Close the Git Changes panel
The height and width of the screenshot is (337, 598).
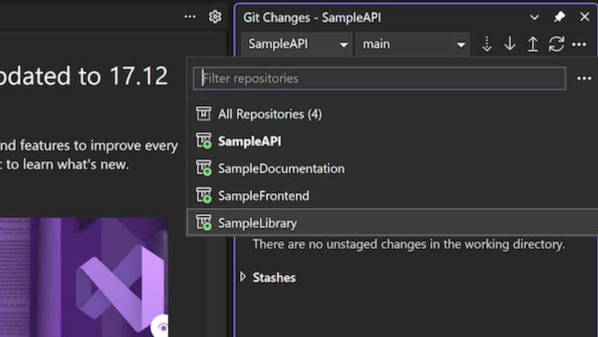(584, 17)
